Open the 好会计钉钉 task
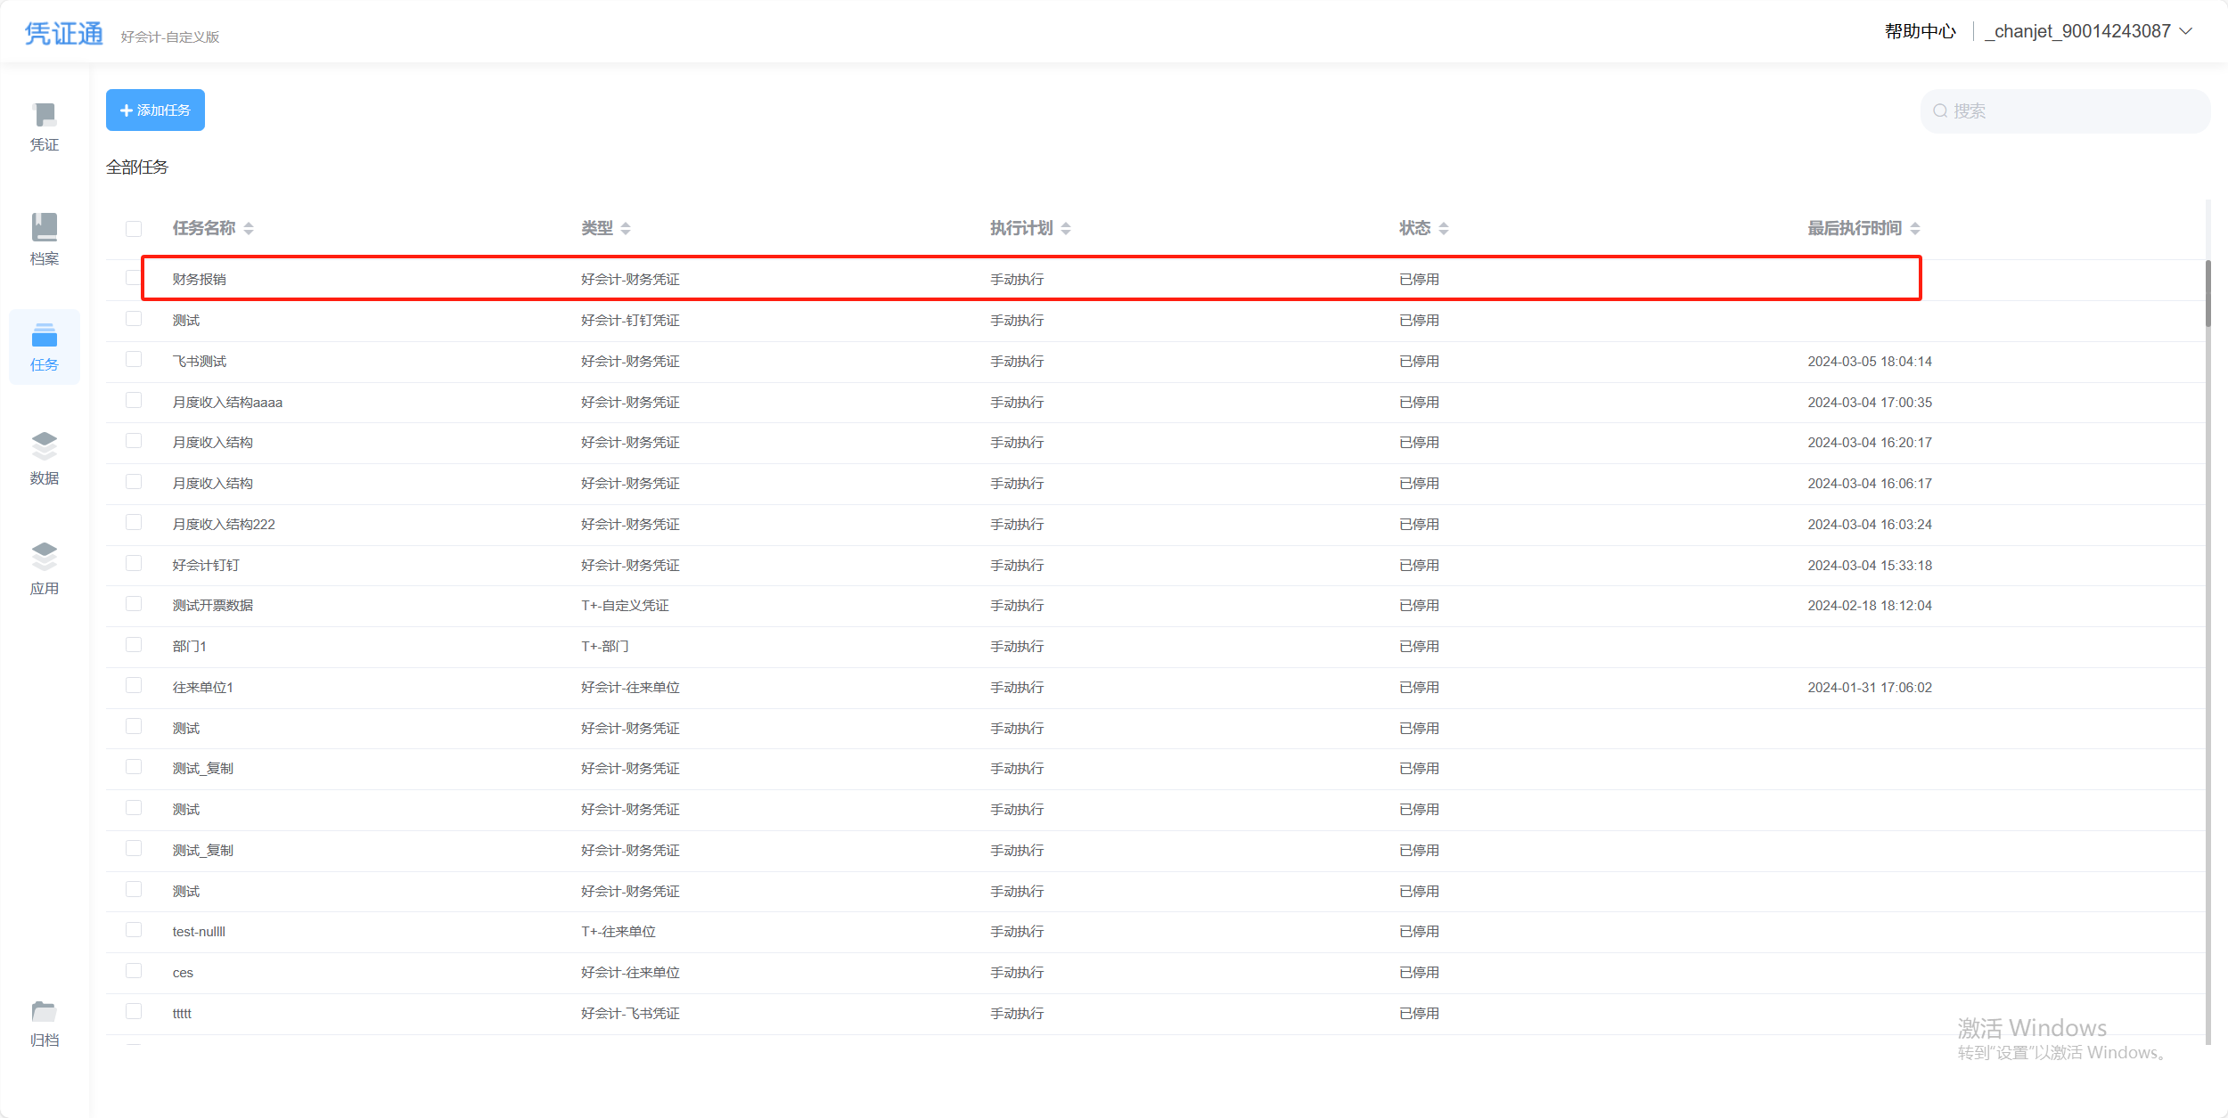Screen dimensions: 2228x1118 [206, 566]
